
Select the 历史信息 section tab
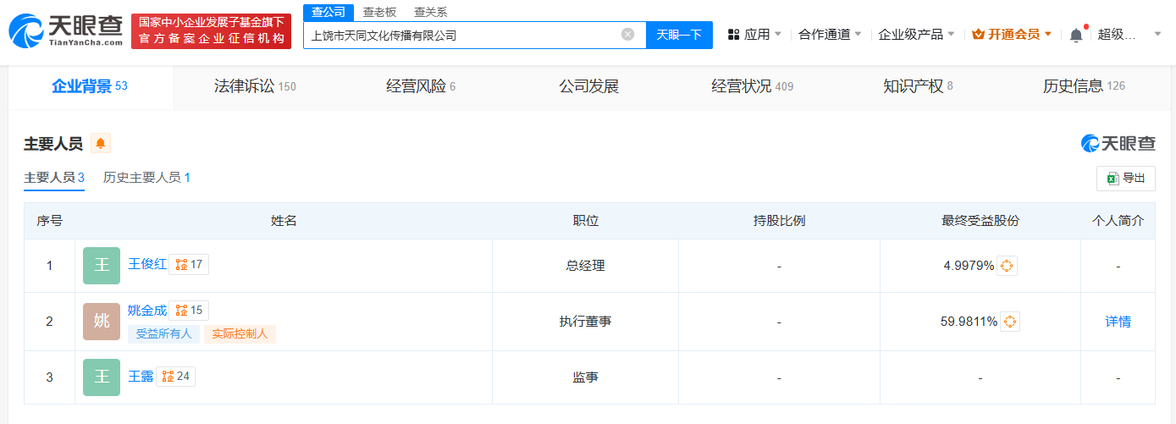coord(1084,86)
